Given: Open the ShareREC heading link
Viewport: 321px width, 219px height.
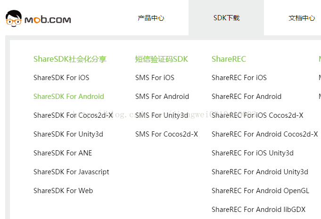Looking at the screenshot, I should click(x=229, y=59).
